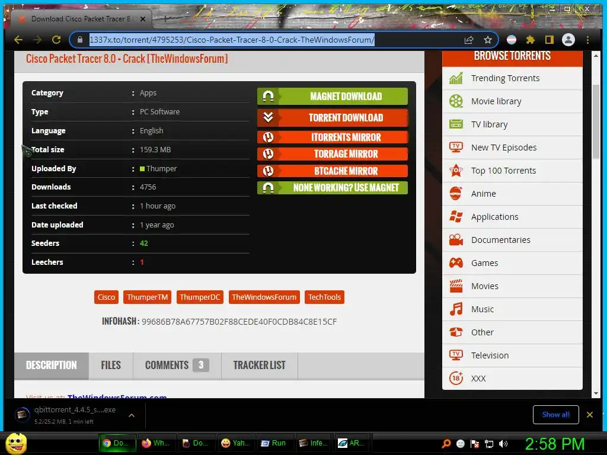Click the Top 100 Torrents star icon

456,171
